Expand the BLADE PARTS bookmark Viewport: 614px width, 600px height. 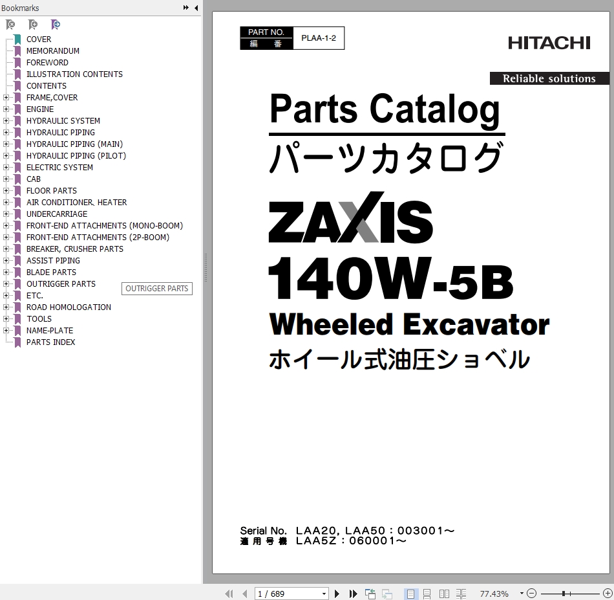coord(6,272)
